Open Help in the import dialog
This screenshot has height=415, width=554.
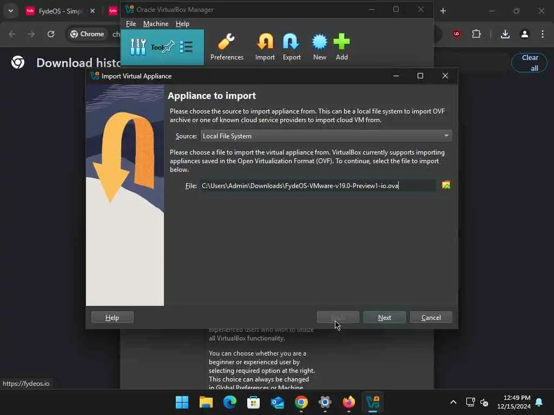click(113, 317)
